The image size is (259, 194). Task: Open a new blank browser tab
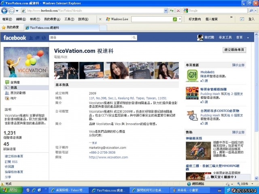click(x=103, y=28)
